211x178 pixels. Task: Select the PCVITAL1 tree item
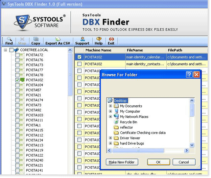pyautogui.click(x=33, y=125)
